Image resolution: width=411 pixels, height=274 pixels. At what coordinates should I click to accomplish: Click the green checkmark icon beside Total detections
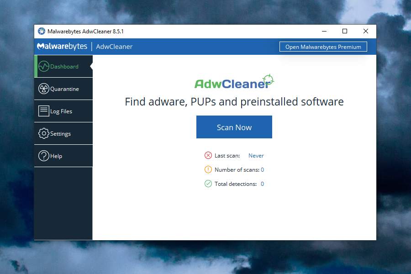coord(208,184)
